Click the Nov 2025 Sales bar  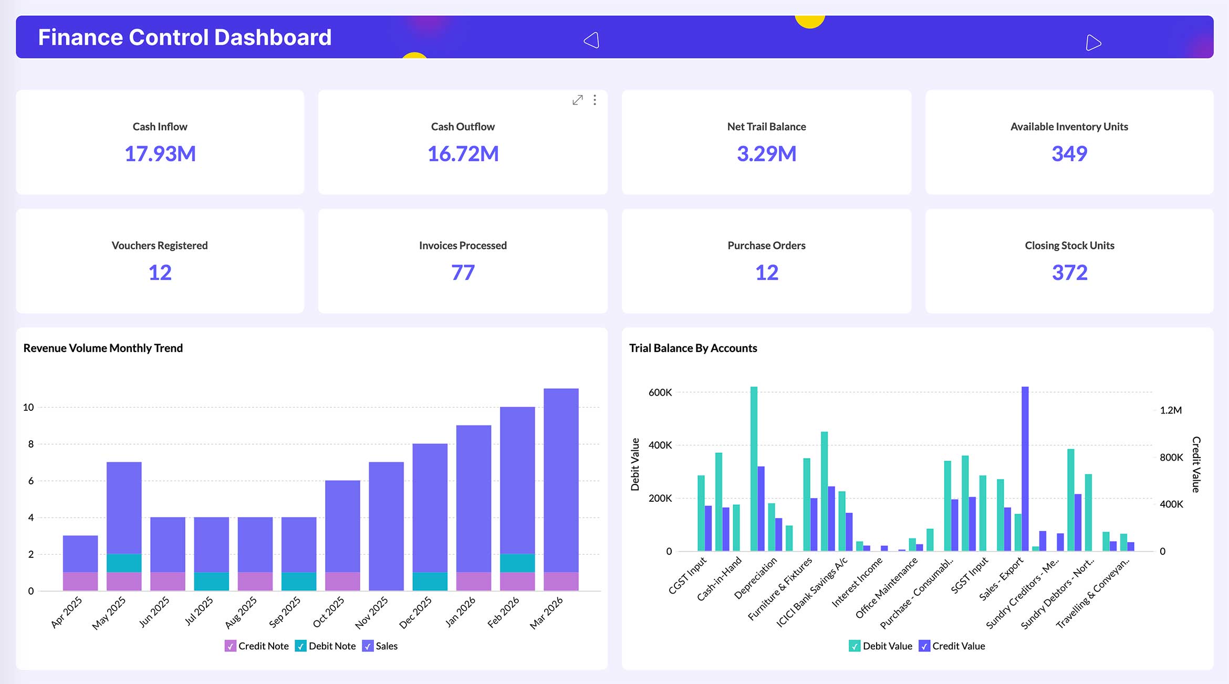(386, 526)
